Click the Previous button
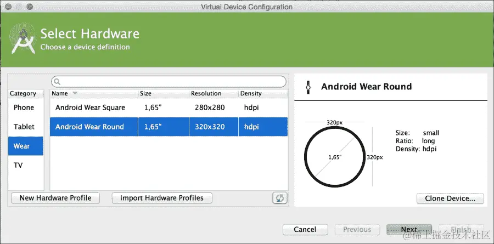494x244 pixels. tap(357, 230)
